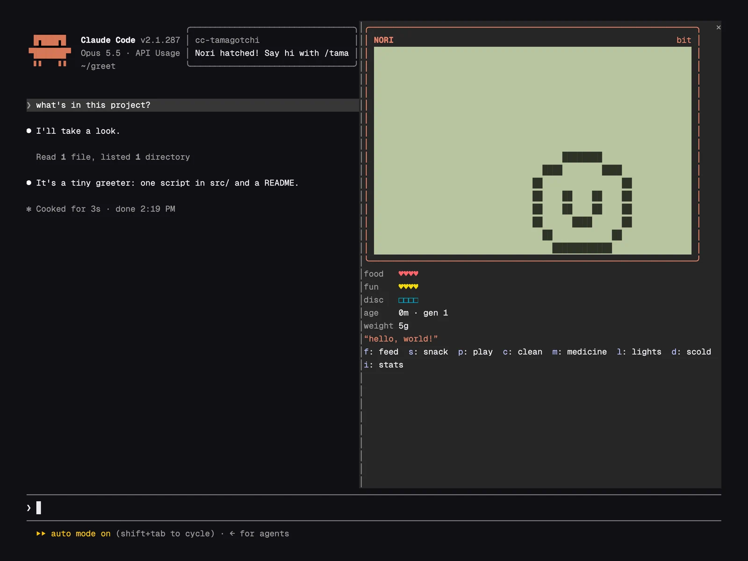Screen dimensions: 748x561
Task: Click the 'I'll take a look.' message
Action: [78, 131]
